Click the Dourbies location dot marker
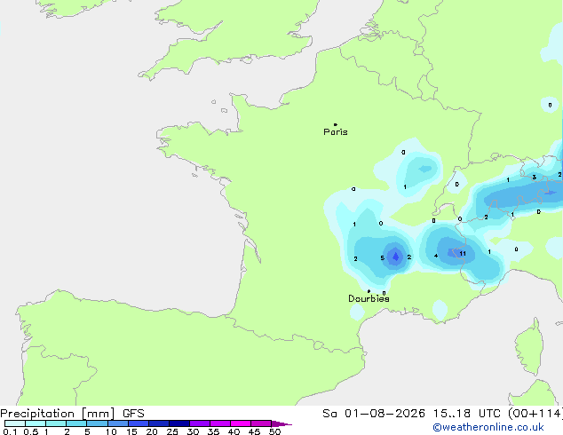The width and height of the screenshot is (563, 435). point(369,291)
